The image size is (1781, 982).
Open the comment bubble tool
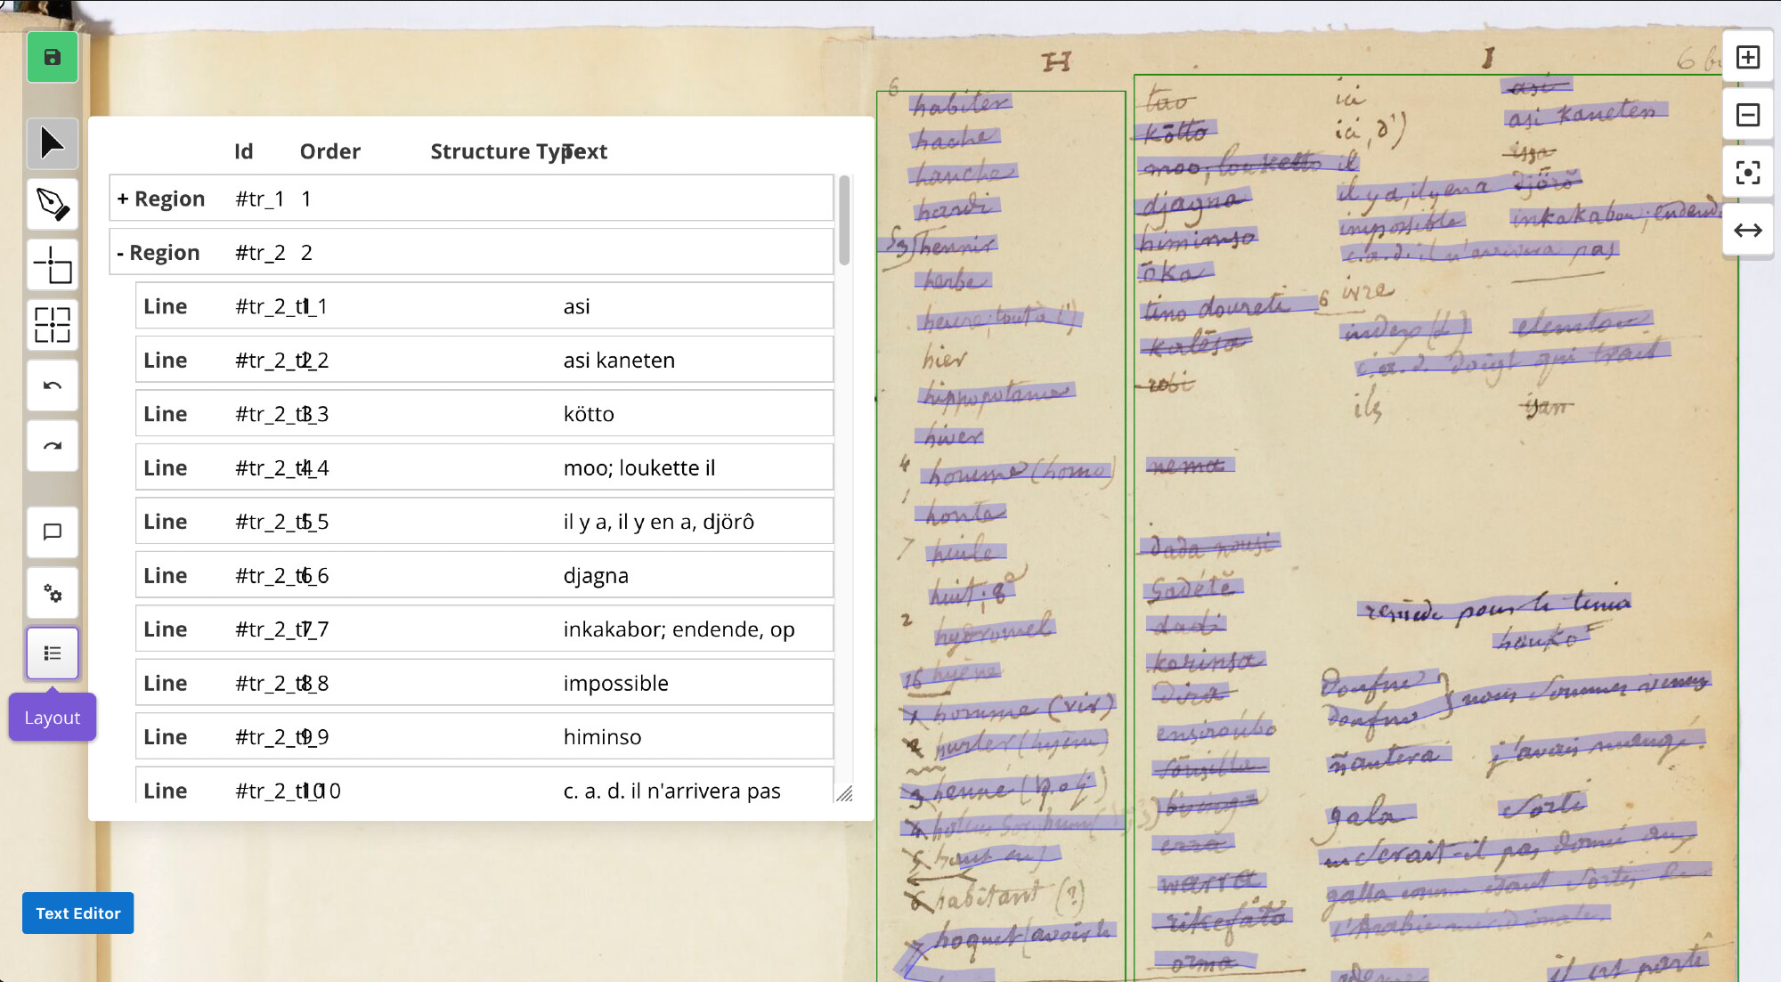(x=53, y=532)
